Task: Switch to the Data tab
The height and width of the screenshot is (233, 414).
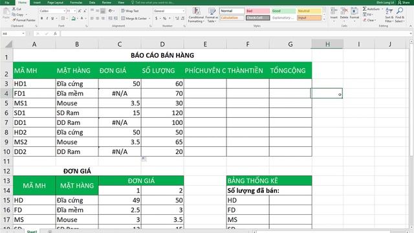Action: click(x=92, y=3)
